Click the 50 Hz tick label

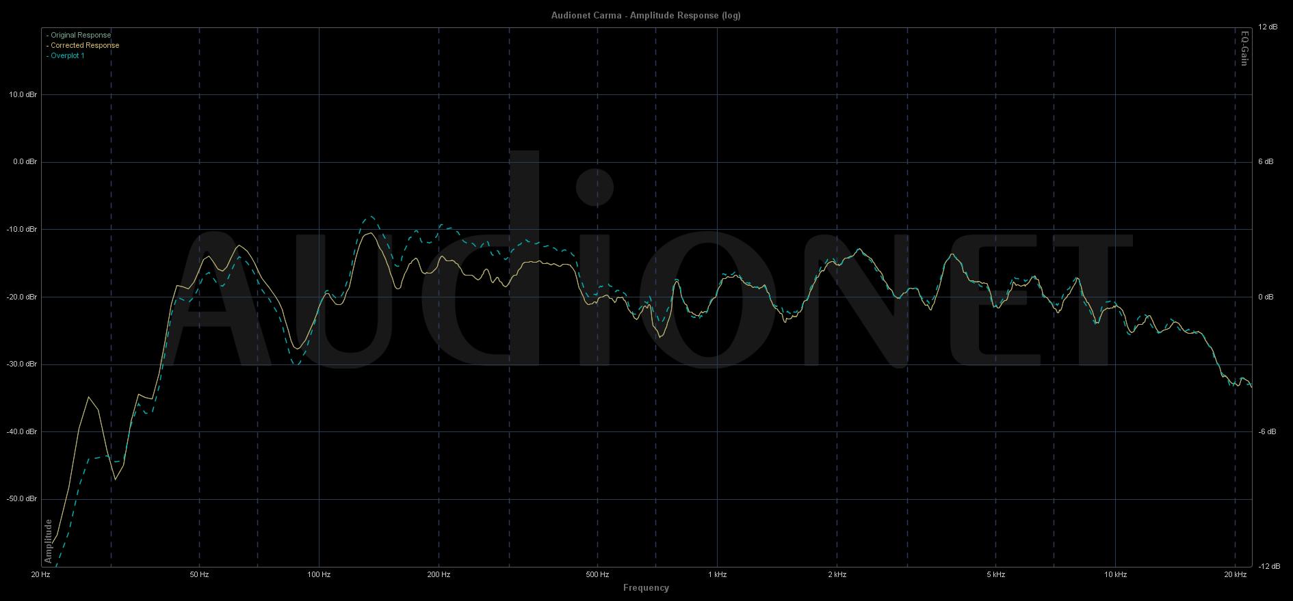[x=199, y=574]
